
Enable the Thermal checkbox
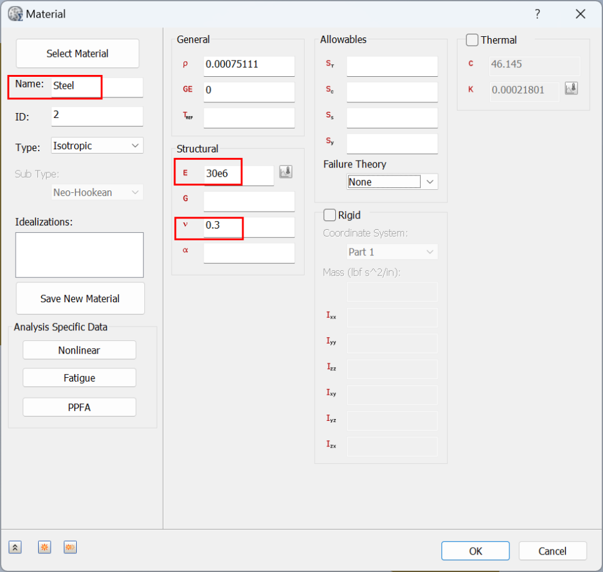coord(473,40)
